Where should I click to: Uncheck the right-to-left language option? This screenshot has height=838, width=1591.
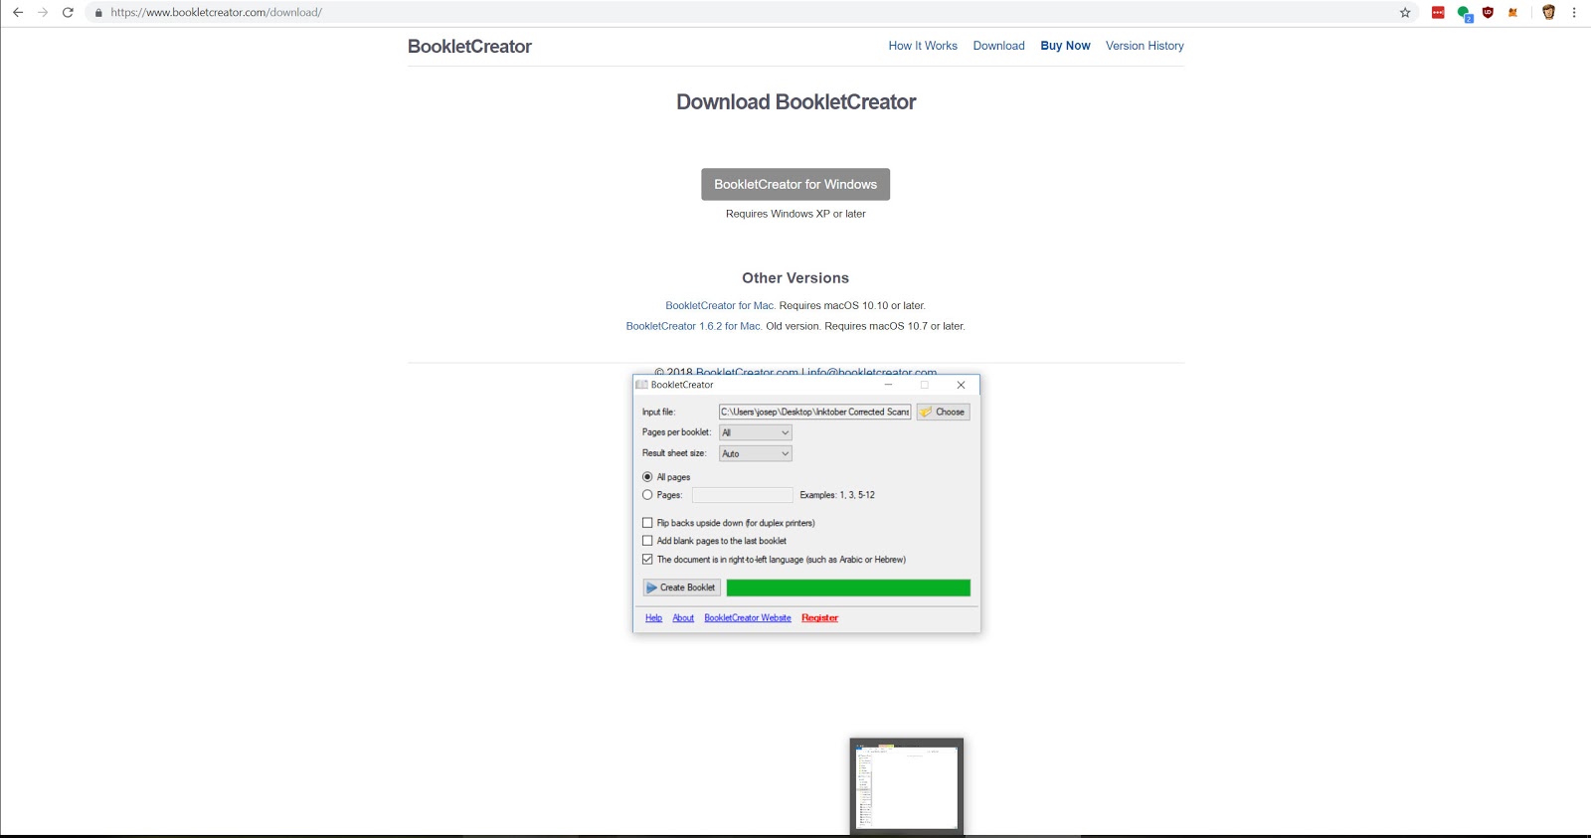(x=647, y=560)
